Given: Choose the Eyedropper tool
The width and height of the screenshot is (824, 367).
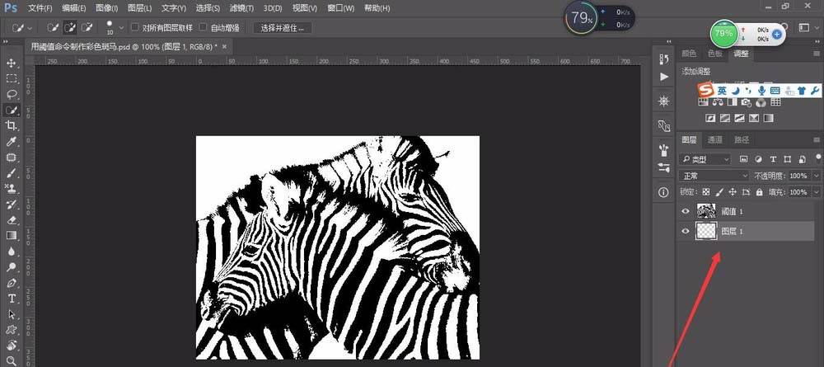Looking at the screenshot, I should click(12, 141).
